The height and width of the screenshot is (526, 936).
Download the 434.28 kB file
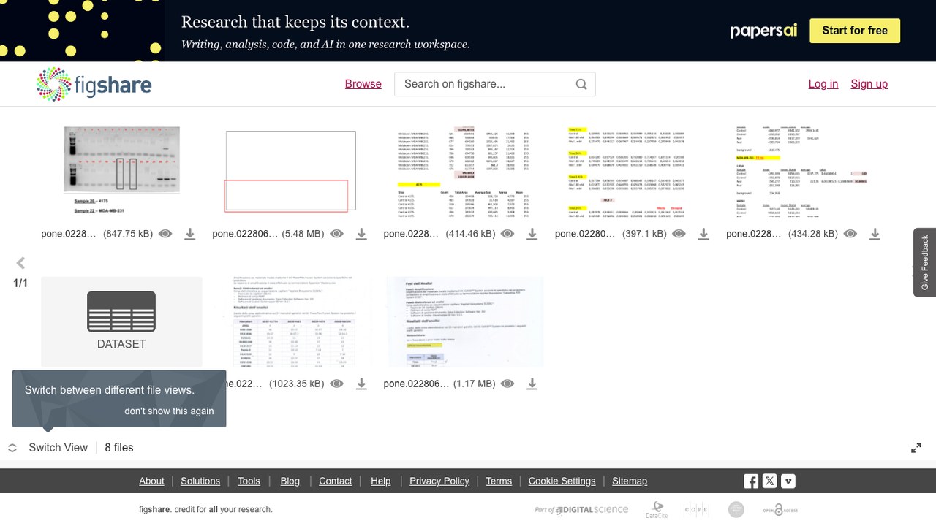875,234
